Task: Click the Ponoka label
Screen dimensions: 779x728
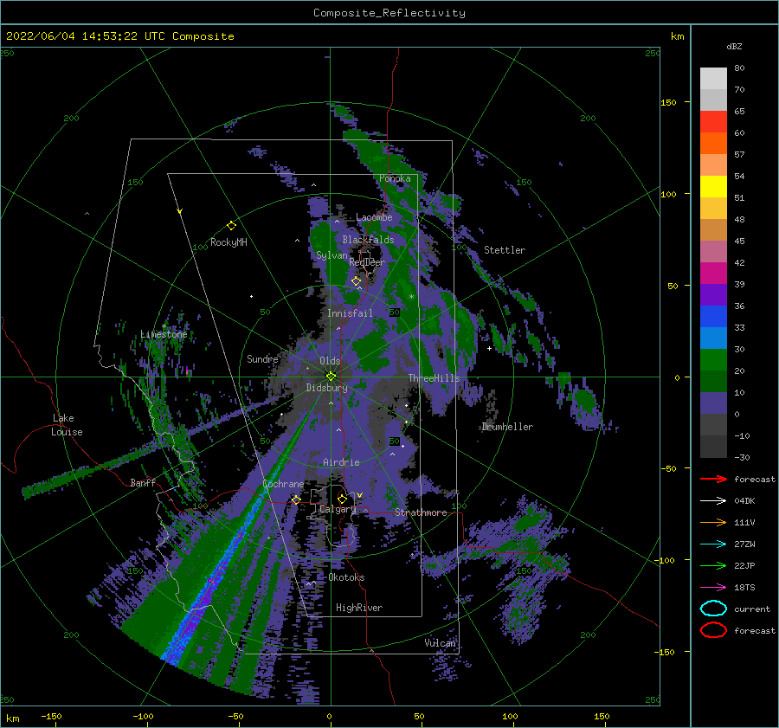Action: [x=395, y=178]
